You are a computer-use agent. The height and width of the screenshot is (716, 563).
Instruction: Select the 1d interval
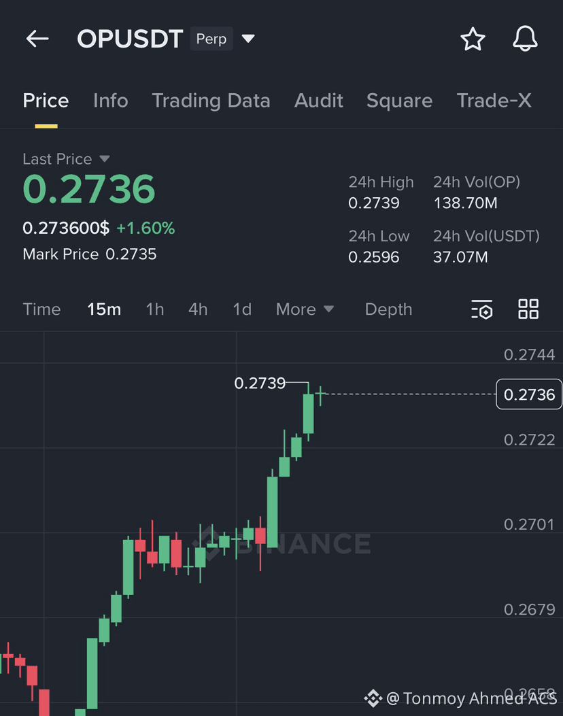[242, 309]
